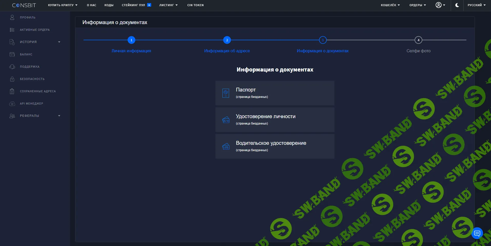
Task: Go to the Личная информация step link
Action: (x=131, y=51)
